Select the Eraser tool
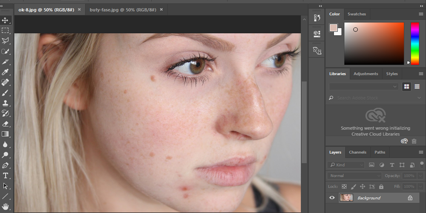Image resolution: width=426 pixels, height=213 pixels. pyautogui.click(x=6, y=124)
